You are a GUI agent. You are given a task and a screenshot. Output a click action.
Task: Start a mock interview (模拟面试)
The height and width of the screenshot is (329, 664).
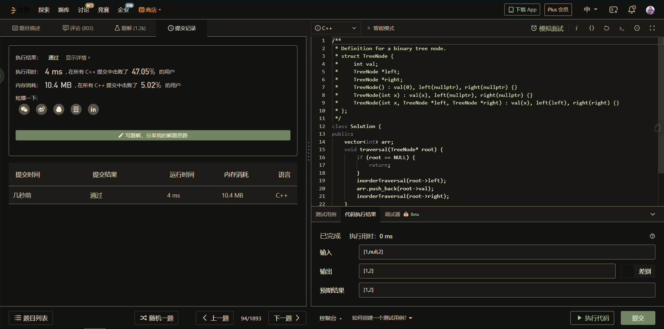tap(547, 28)
